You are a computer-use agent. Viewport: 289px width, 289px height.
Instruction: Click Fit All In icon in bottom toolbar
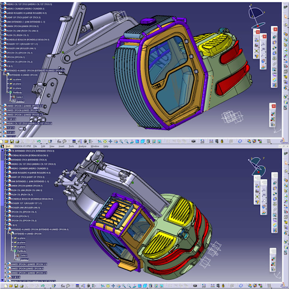(108, 286)
